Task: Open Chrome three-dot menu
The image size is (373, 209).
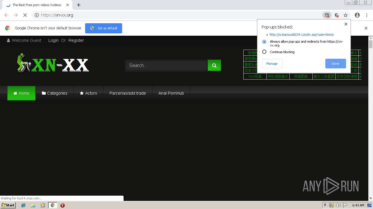Action: click(x=367, y=15)
